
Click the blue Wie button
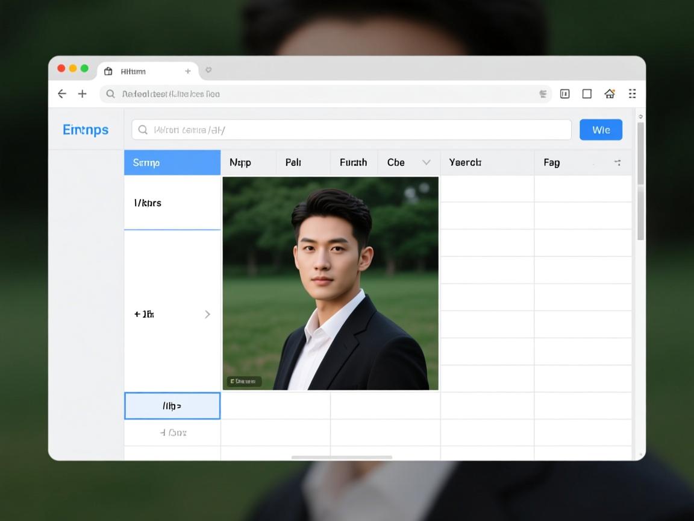coord(601,130)
